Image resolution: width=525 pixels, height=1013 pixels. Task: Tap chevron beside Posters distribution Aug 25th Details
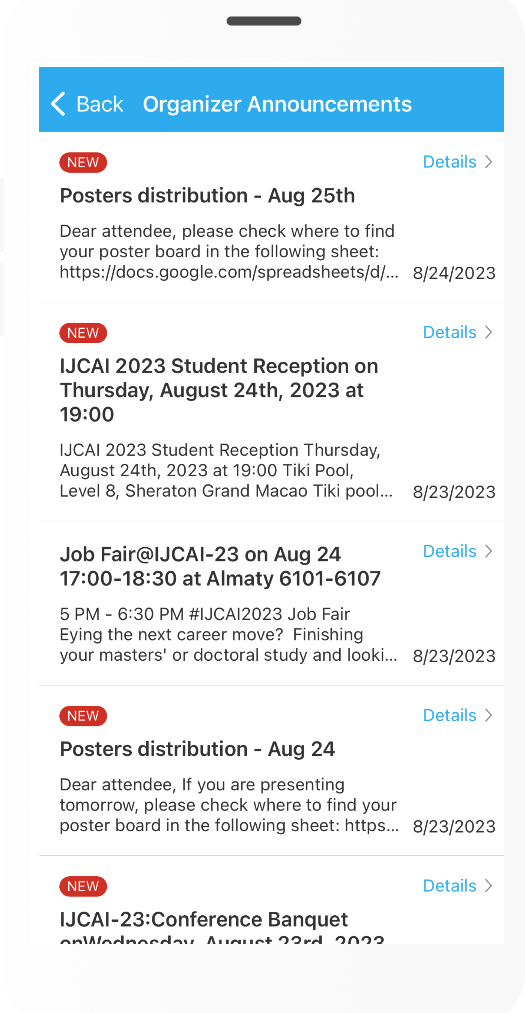[x=489, y=162]
